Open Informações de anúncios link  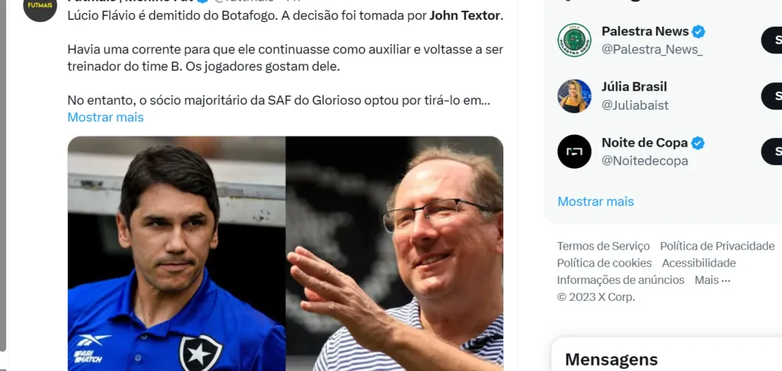620,280
